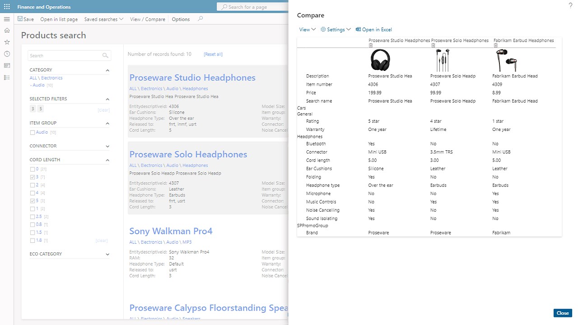Click Electronics link in category filter

click(52, 78)
